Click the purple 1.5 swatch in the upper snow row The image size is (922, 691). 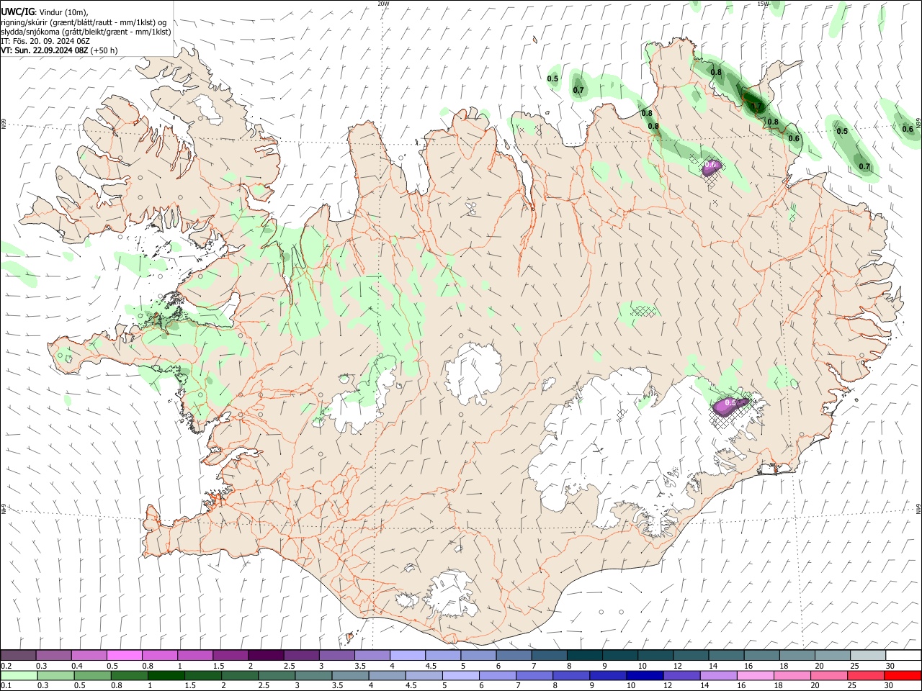click(x=230, y=656)
